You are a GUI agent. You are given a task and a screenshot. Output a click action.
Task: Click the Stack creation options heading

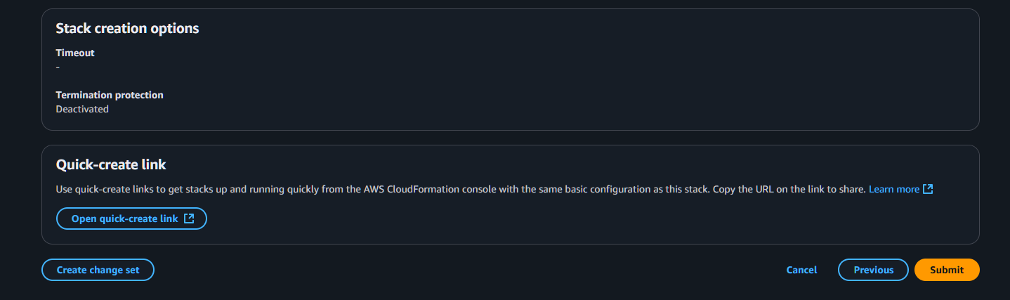point(127,29)
